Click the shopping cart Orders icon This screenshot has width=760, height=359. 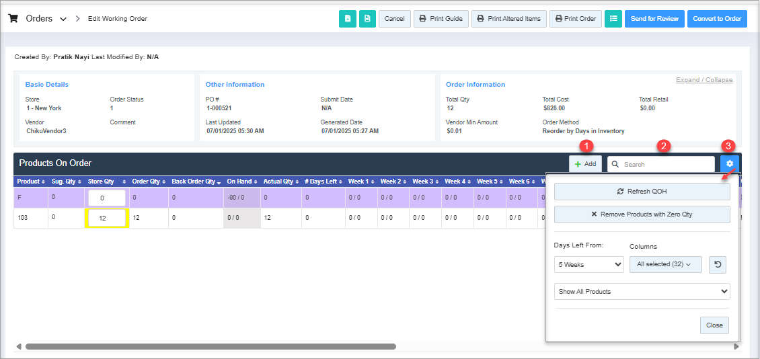13,19
